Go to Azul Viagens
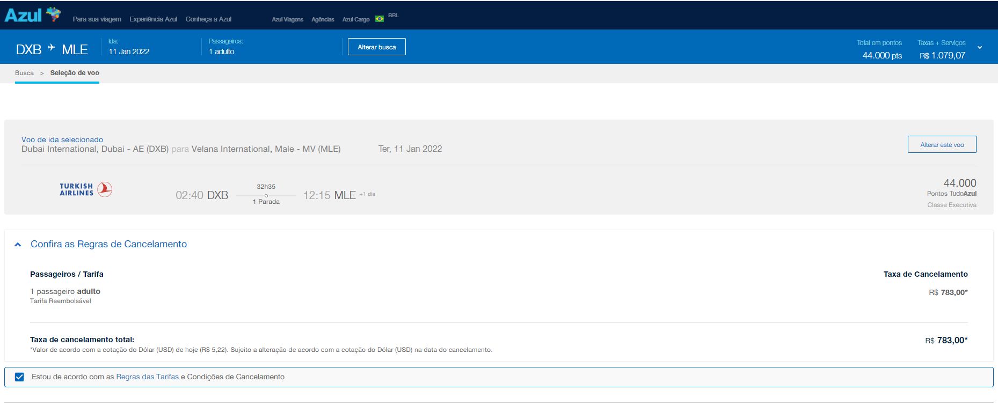 [x=287, y=19]
